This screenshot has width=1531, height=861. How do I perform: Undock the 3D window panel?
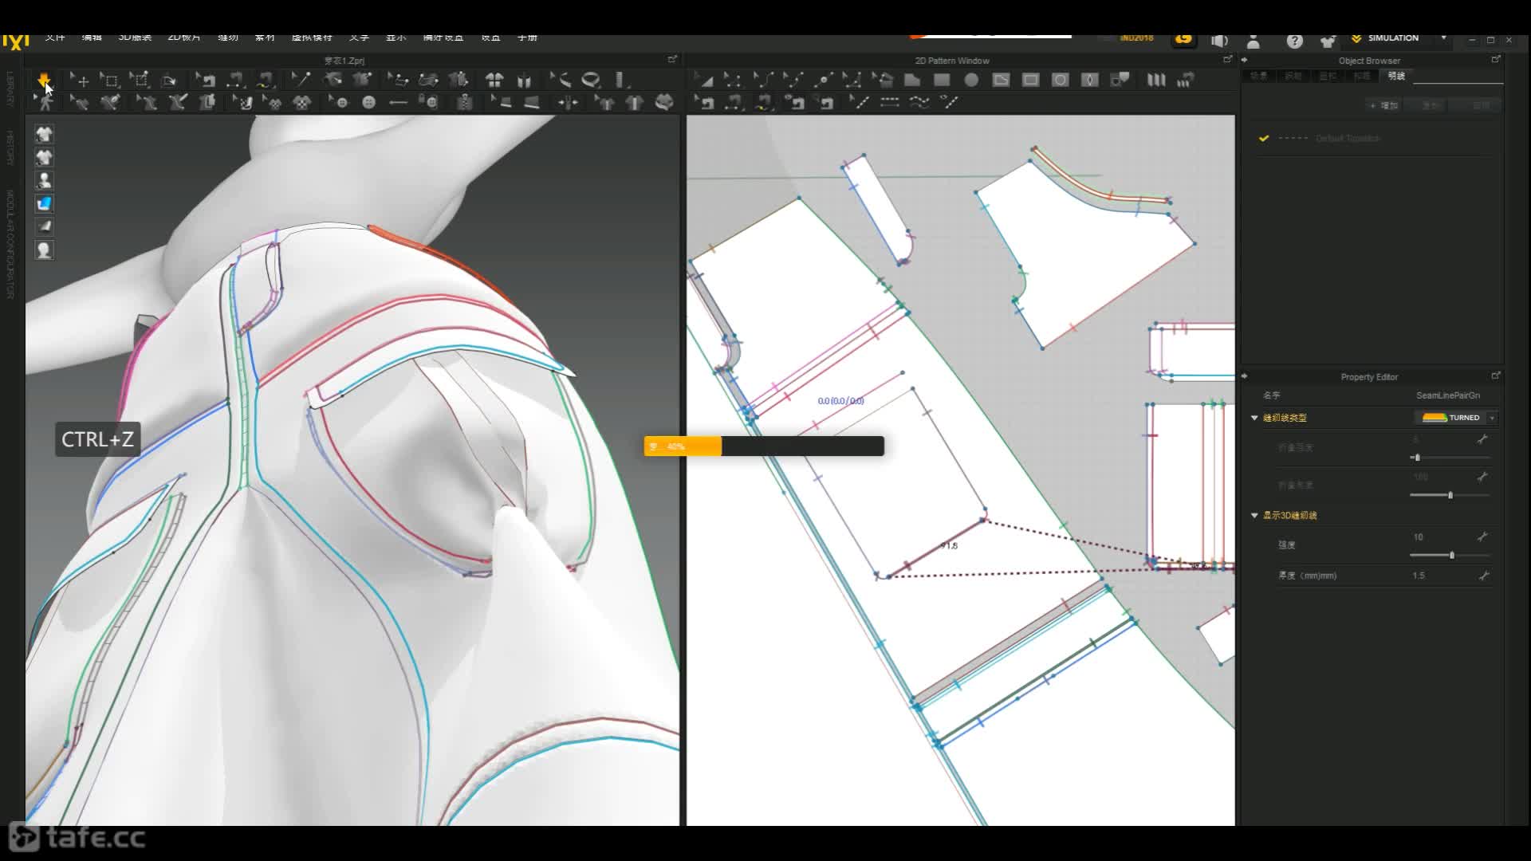pyautogui.click(x=672, y=59)
